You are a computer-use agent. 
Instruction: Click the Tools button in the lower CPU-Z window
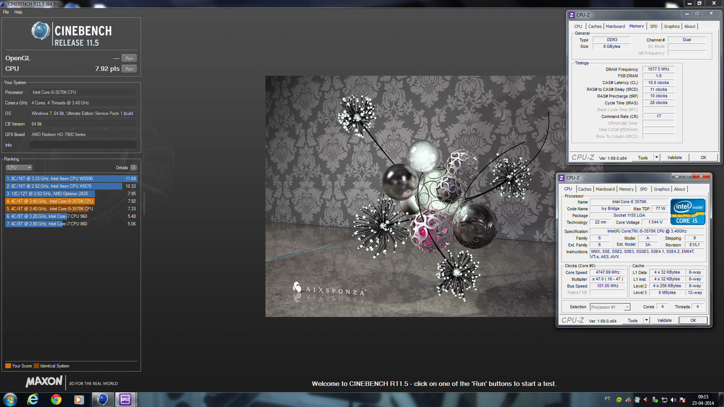633,320
